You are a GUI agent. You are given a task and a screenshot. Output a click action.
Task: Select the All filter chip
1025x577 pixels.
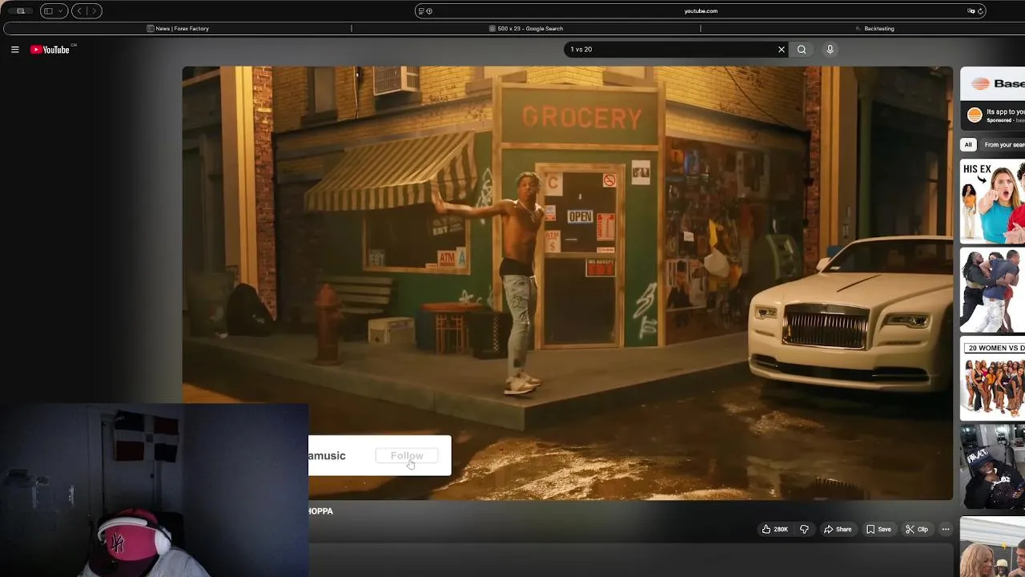[968, 145]
